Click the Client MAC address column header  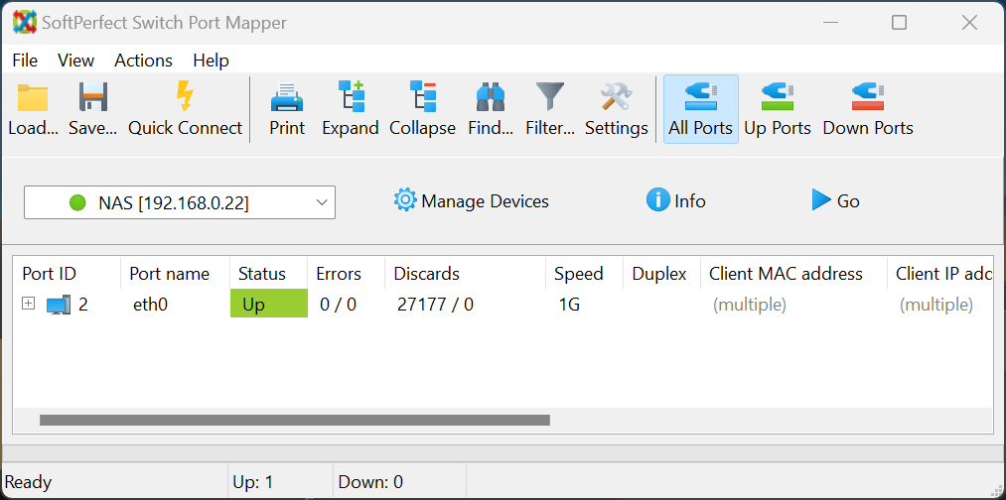pos(793,274)
